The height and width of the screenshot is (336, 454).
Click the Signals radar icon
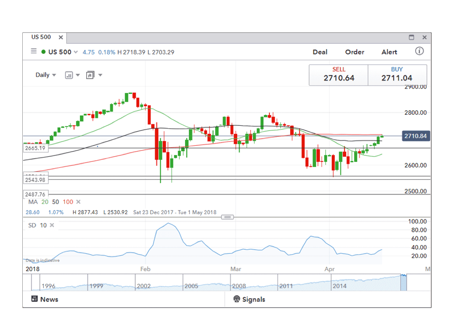point(237,299)
